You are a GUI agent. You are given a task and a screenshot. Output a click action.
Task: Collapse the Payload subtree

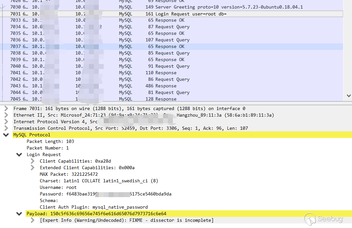tap(19, 214)
